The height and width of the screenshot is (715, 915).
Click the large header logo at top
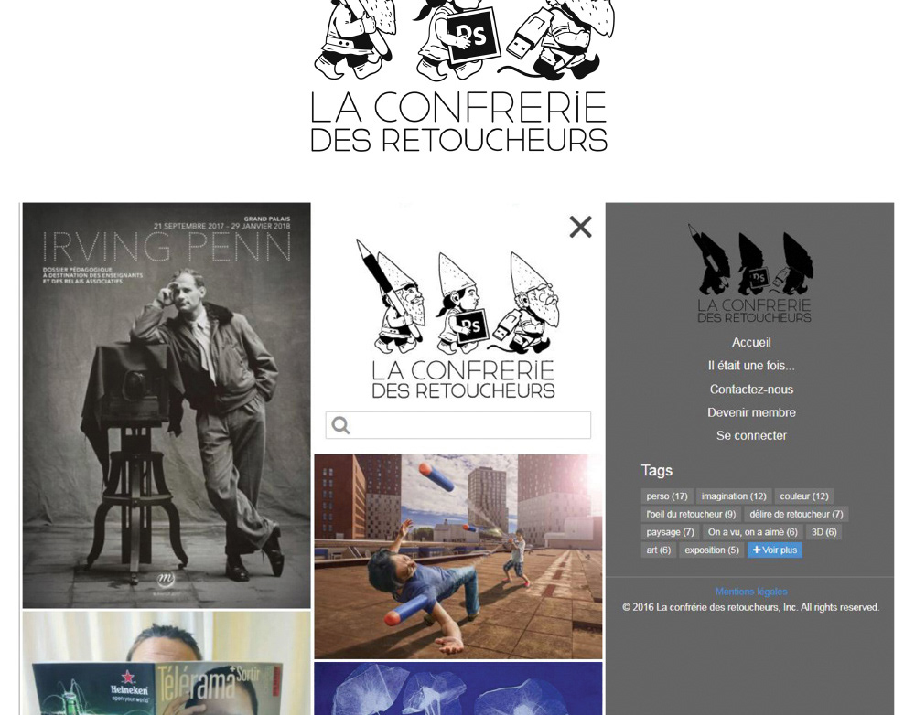click(x=459, y=77)
